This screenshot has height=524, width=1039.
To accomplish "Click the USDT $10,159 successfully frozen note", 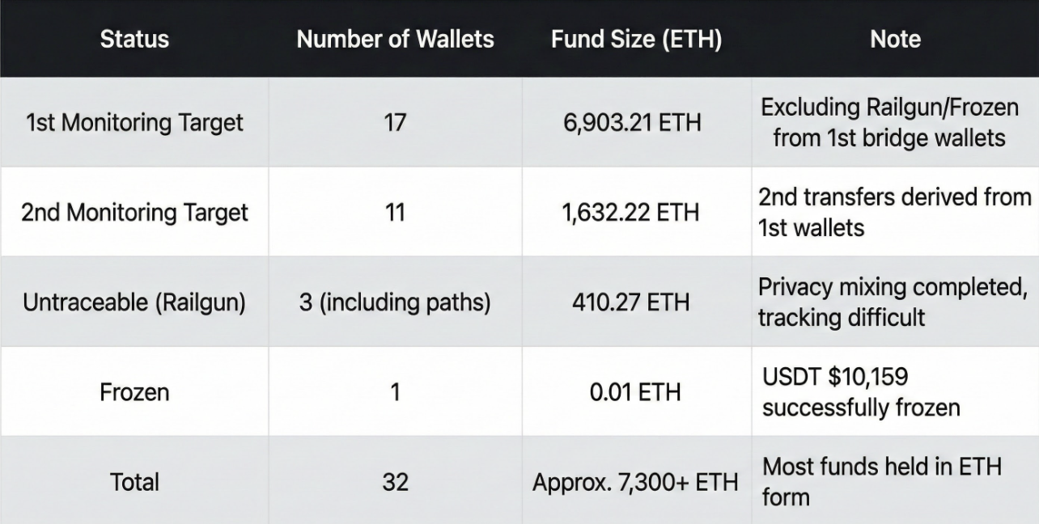I will (x=860, y=392).
